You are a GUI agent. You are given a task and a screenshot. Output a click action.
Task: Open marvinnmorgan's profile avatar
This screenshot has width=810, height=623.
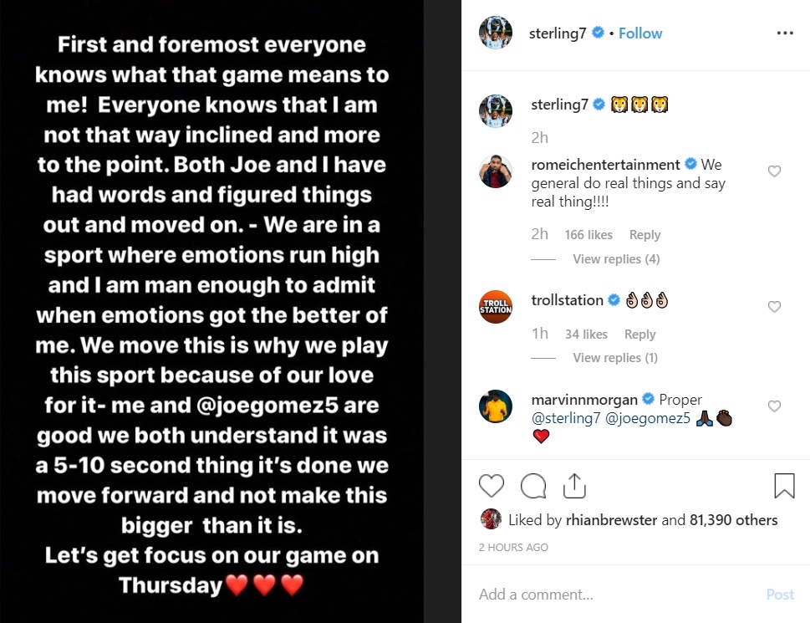495,406
